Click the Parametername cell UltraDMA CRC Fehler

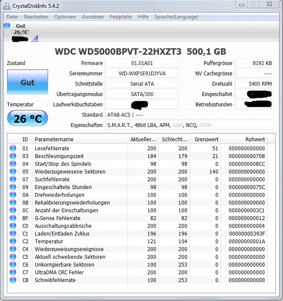(59, 272)
